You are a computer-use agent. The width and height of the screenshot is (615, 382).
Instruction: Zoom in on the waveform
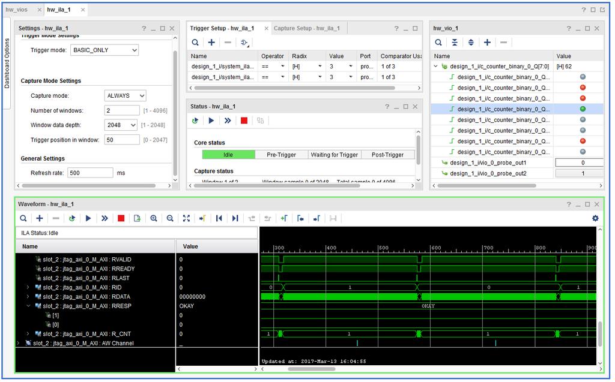(x=154, y=218)
